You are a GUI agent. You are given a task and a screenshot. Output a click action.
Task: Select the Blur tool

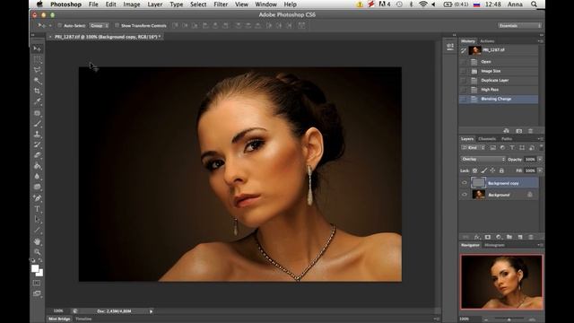[x=37, y=176]
